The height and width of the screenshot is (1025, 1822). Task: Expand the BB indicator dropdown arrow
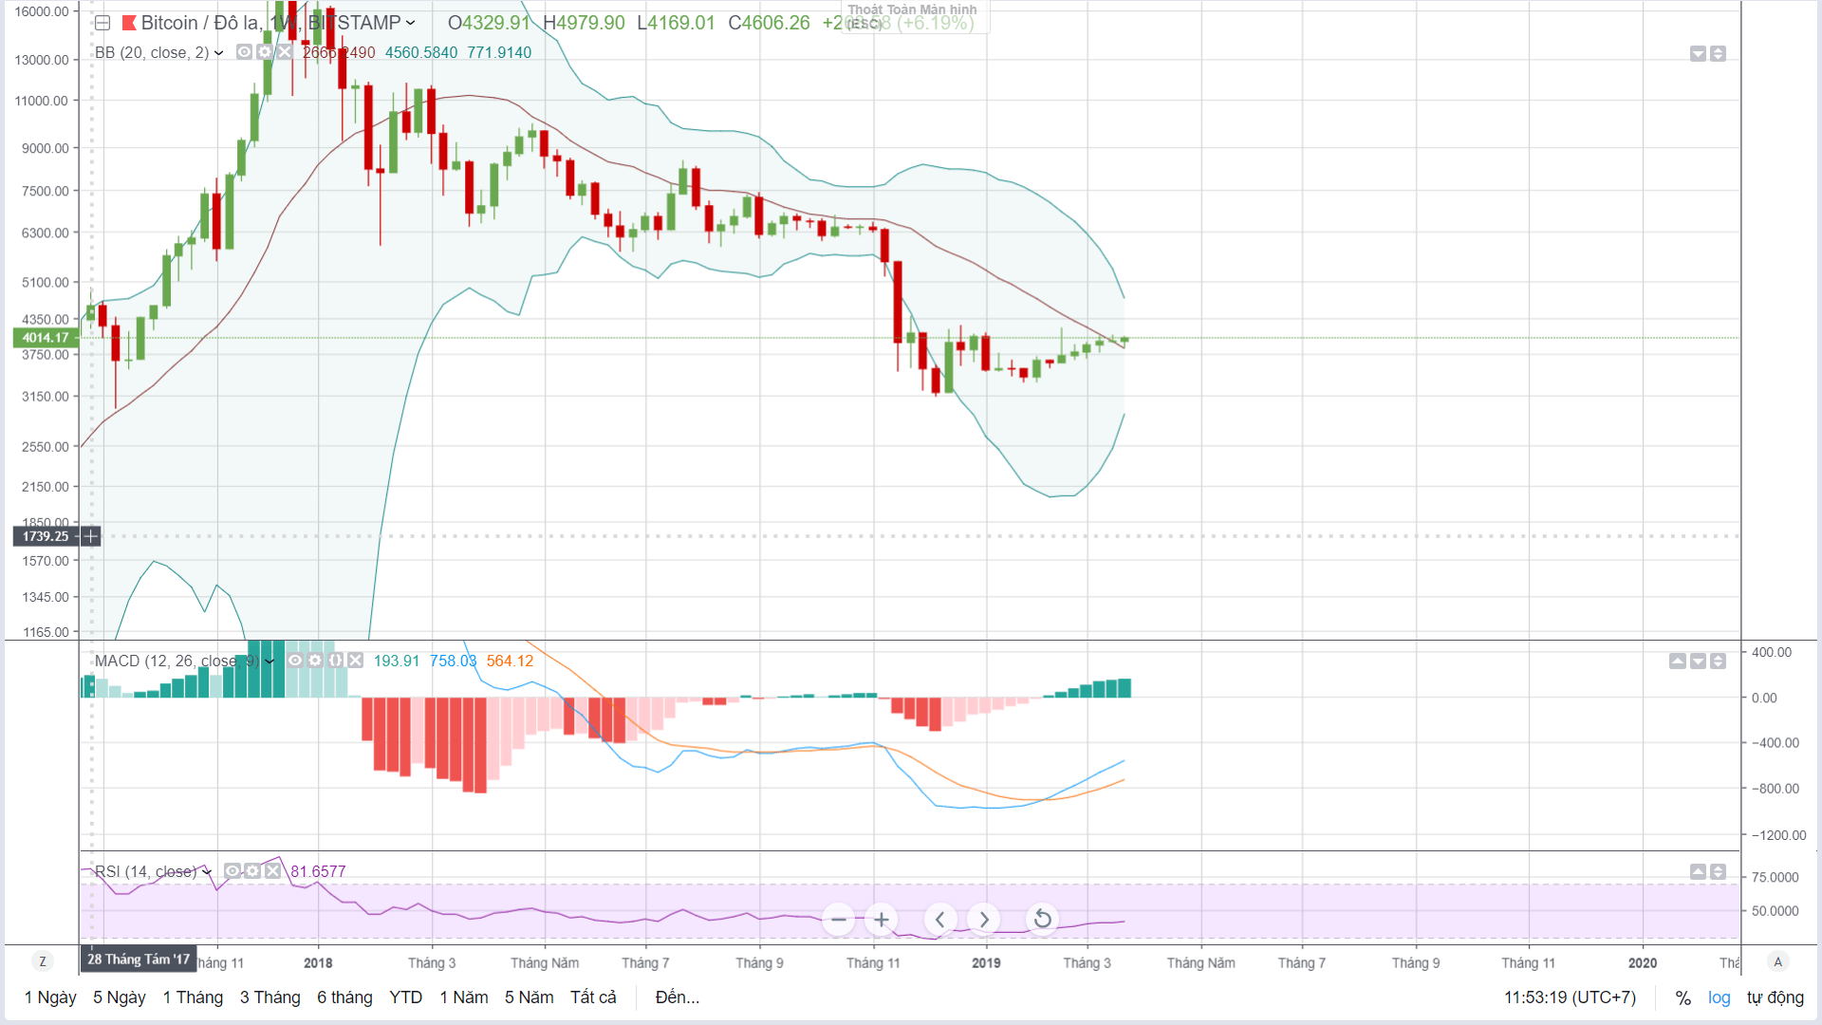219,53
